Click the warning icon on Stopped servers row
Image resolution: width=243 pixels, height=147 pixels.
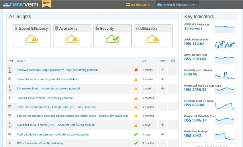coord(136,98)
